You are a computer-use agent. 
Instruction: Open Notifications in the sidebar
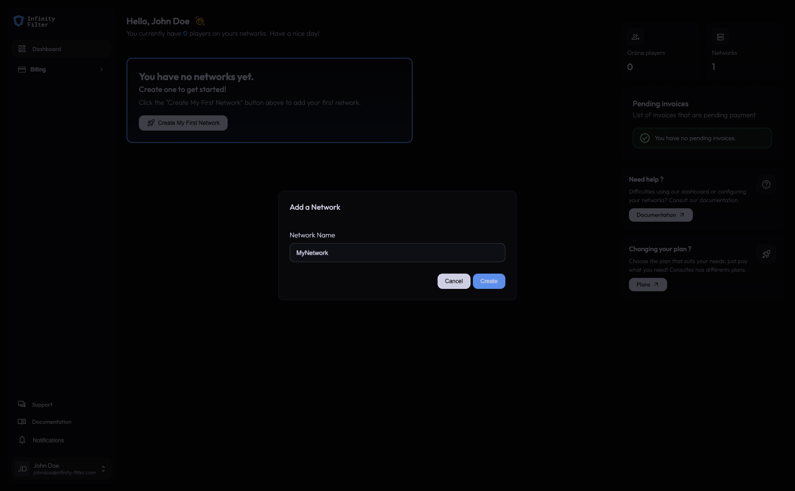(62, 440)
